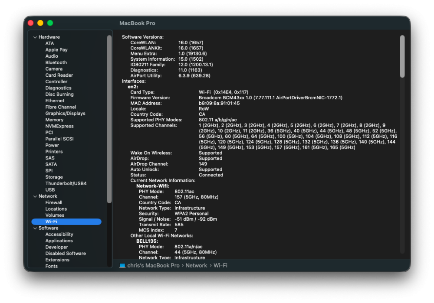Click the MAC address b8:09:8a:91:01:45
Image resolution: width=434 pixels, height=303 pixels.
219,104
